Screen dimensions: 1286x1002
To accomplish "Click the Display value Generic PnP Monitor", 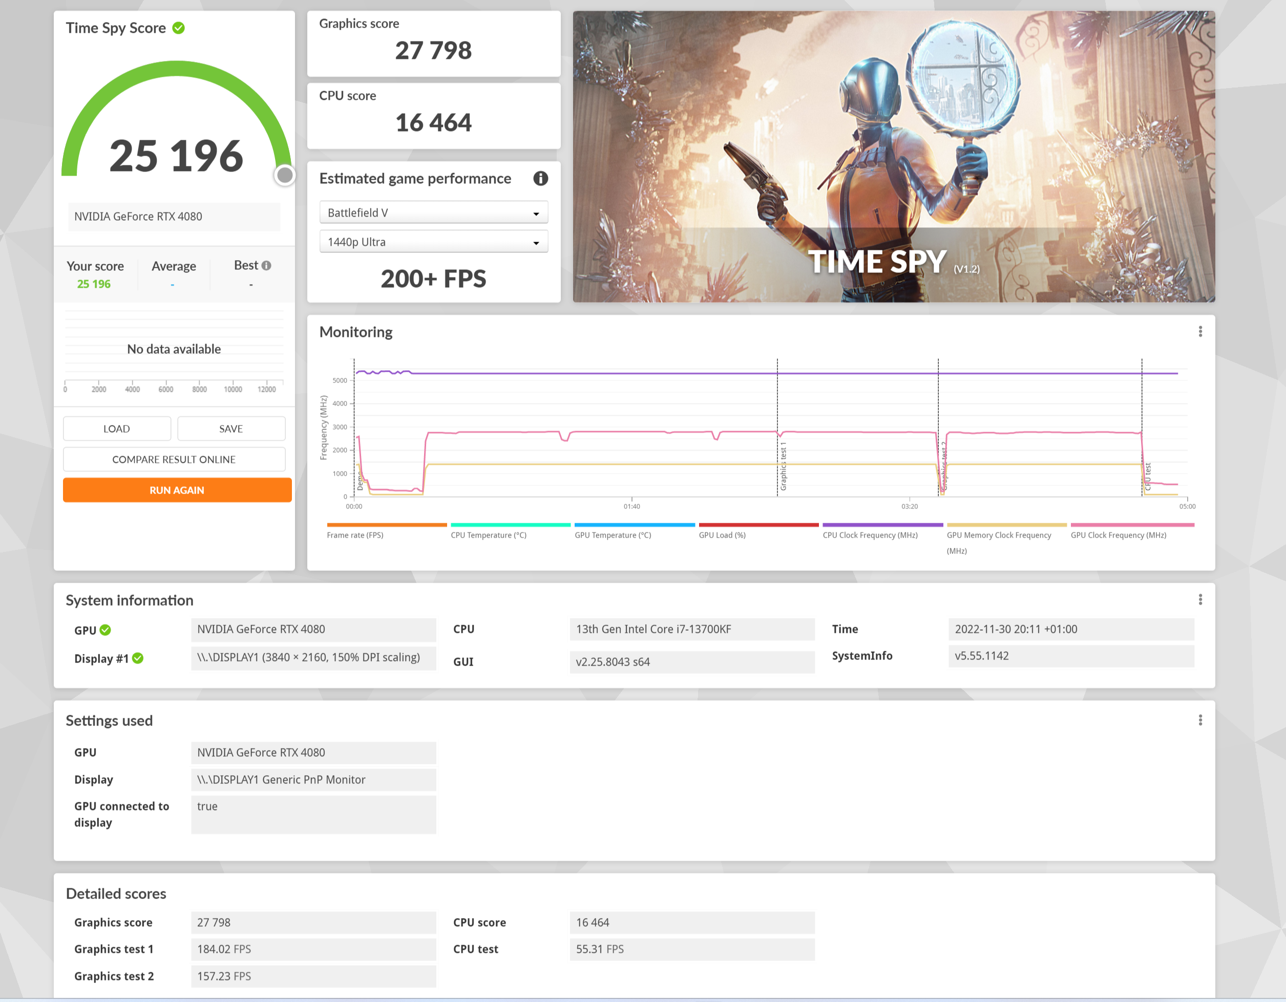I will [x=313, y=779].
